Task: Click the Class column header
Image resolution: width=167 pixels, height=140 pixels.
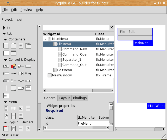Action: pyautogui.click(x=104, y=34)
